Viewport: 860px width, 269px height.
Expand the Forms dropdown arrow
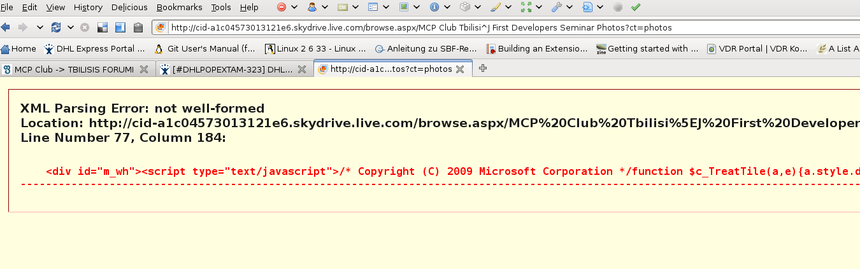coord(386,8)
